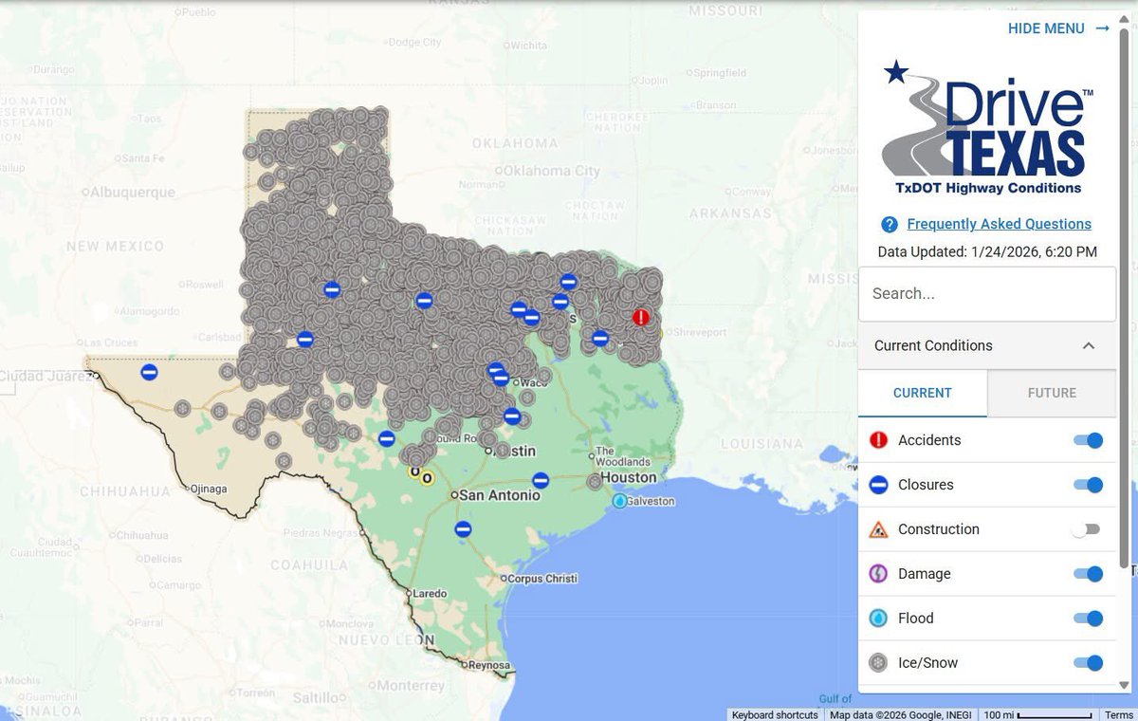This screenshot has width=1138, height=721.
Task: Click the Albuquerque city label
Action: point(132,192)
